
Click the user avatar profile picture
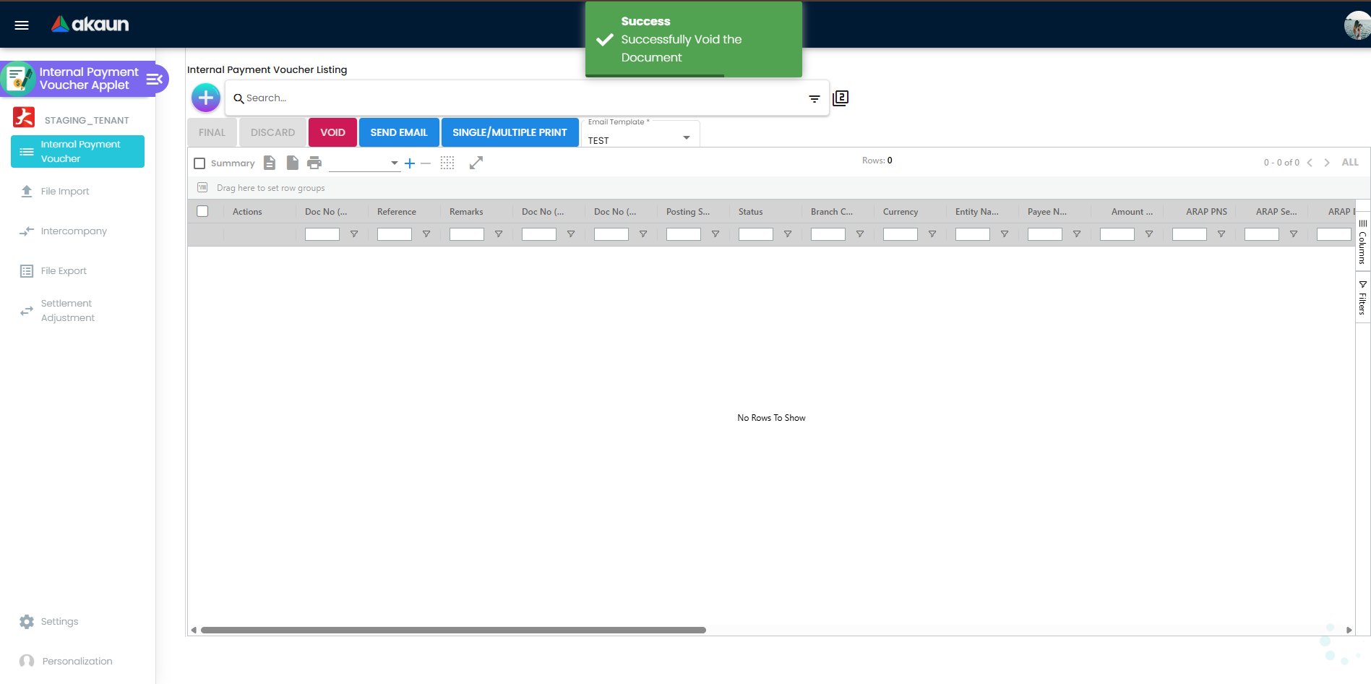coord(1357,26)
